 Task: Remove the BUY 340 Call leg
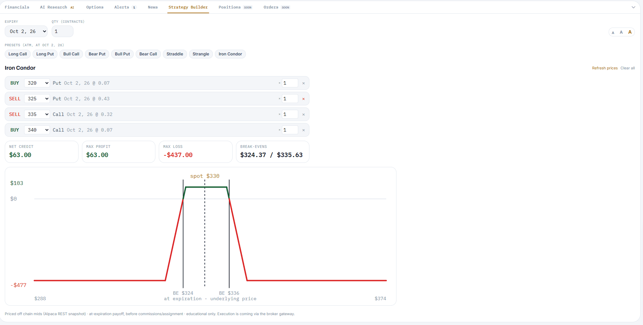pos(303,130)
